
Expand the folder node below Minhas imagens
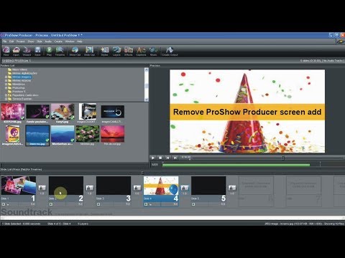tap(6, 81)
